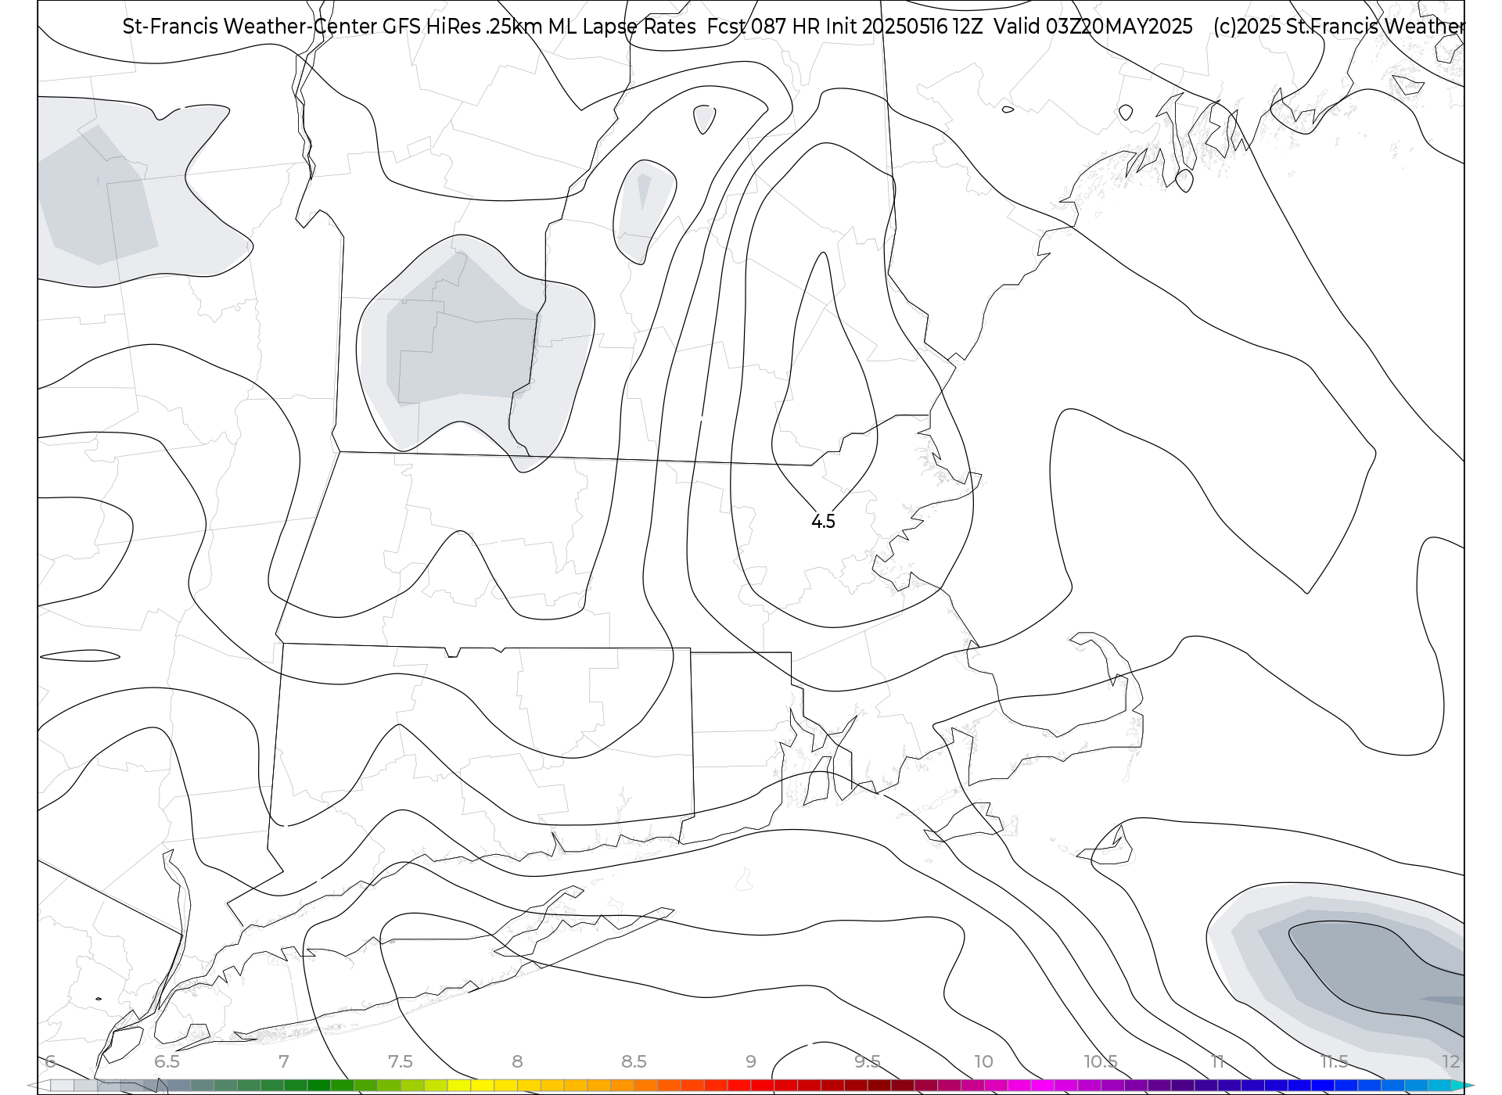Viewport: 1502px width, 1095px height.
Task: Click the 'Valid 03Z20MAY2025' timestamp
Action: pos(1094,27)
